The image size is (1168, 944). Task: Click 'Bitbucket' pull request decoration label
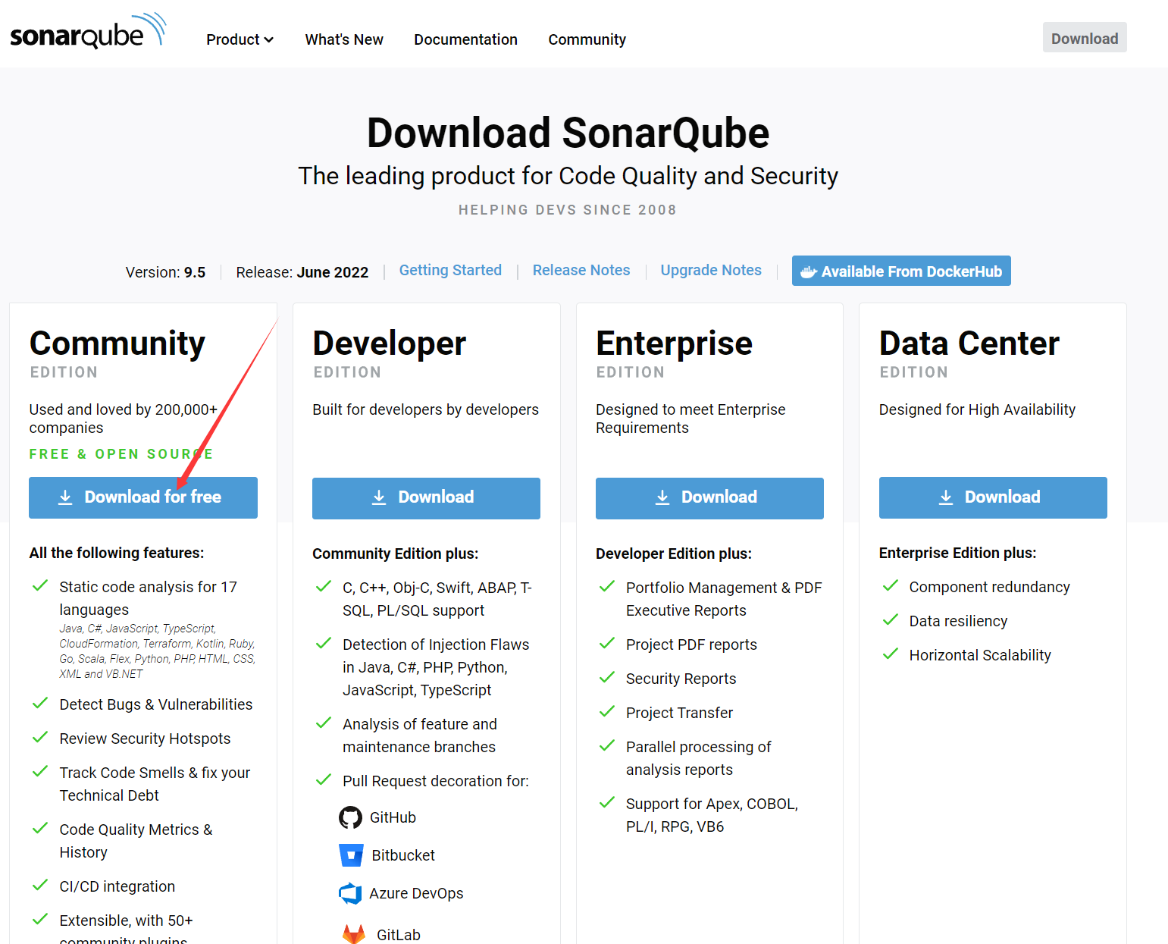(403, 855)
